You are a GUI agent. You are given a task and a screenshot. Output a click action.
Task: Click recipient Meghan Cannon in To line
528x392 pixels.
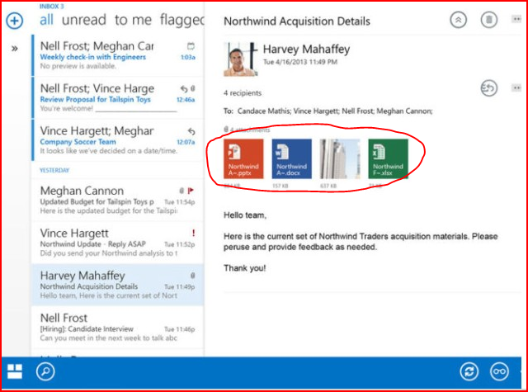click(404, 111)
